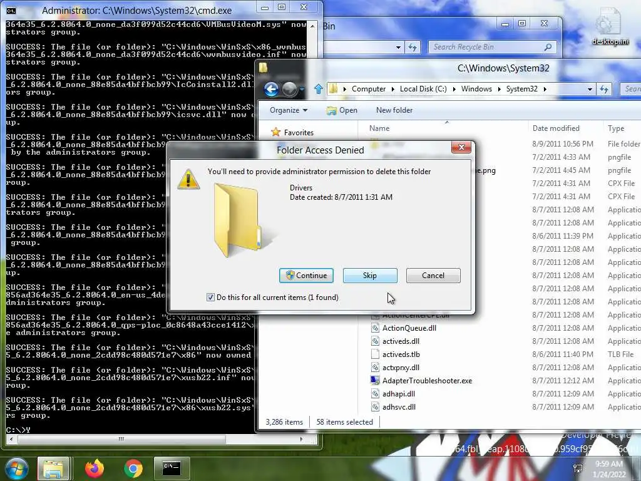The height and width of the screenshot is (481, 641).
Task: Open the back/forward history dropdown arrow
Action: [302, 89]
